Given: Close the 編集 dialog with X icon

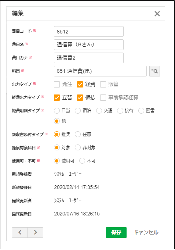Looking at the screenshot, I should coord(157,14).
